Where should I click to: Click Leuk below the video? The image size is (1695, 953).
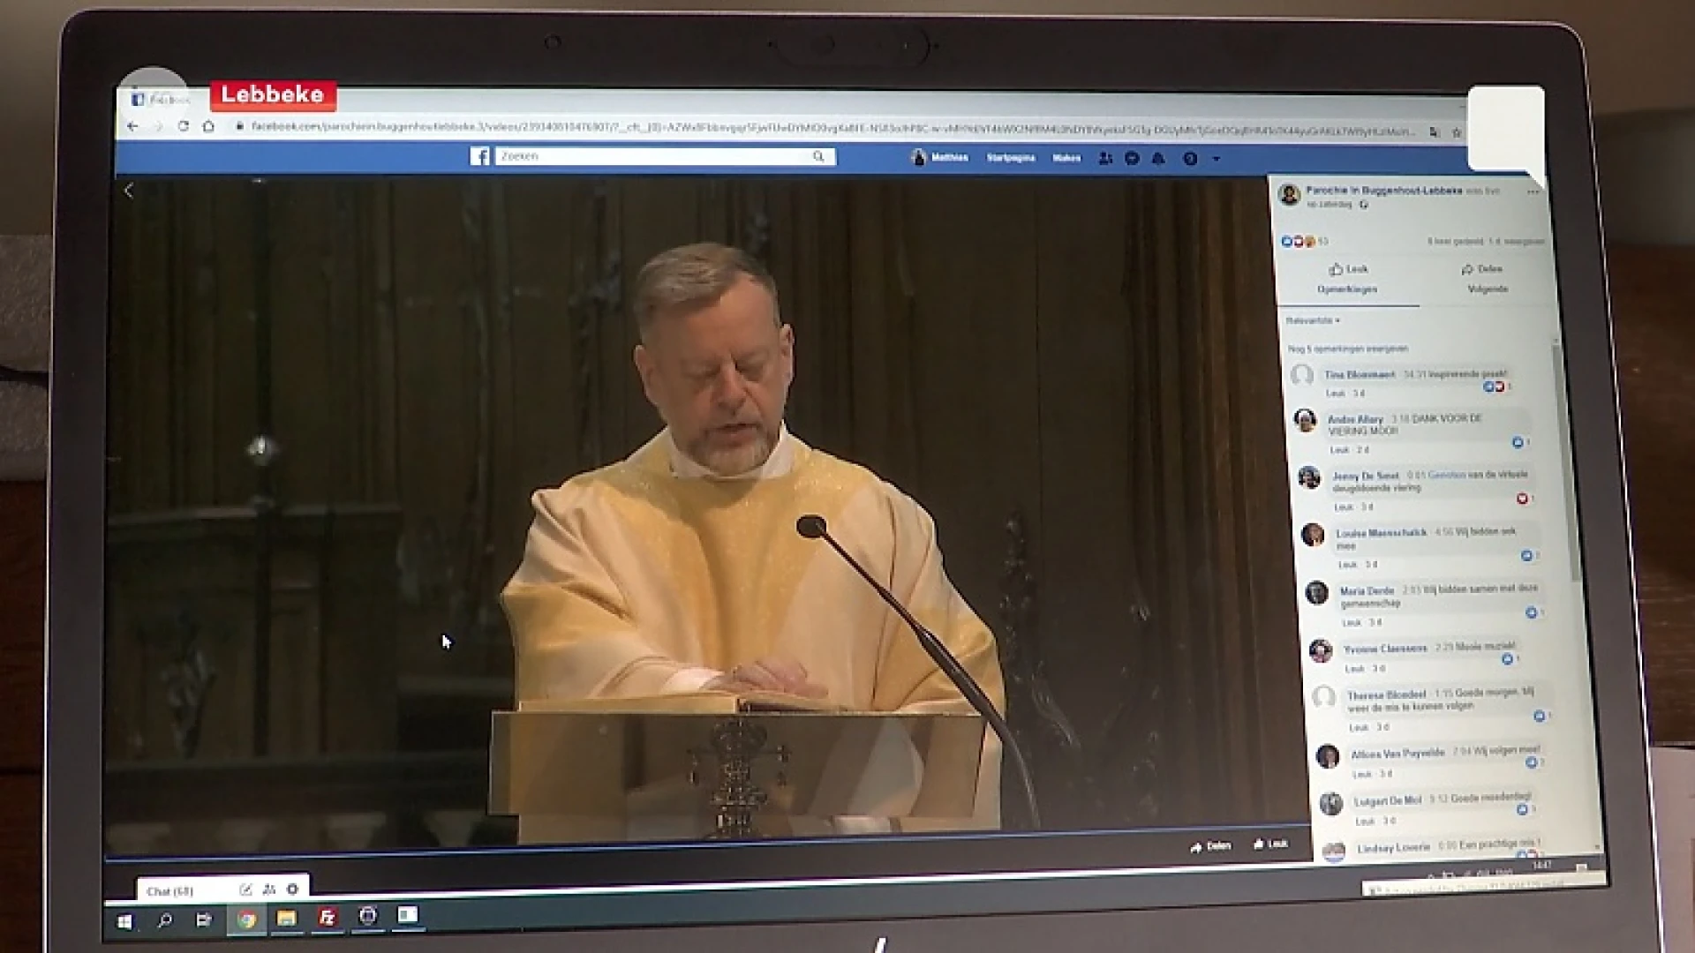click(x=1270, y=844)
